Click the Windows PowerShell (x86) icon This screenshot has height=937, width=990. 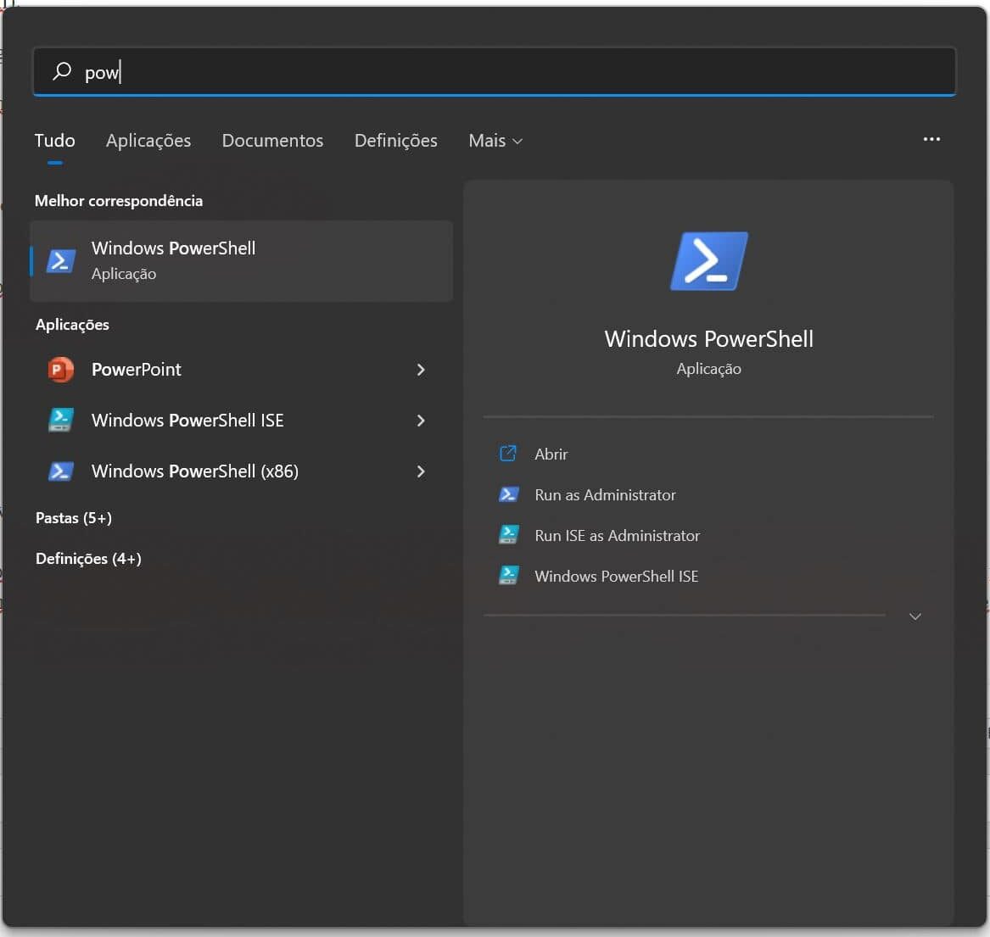[x=60, y=471]
